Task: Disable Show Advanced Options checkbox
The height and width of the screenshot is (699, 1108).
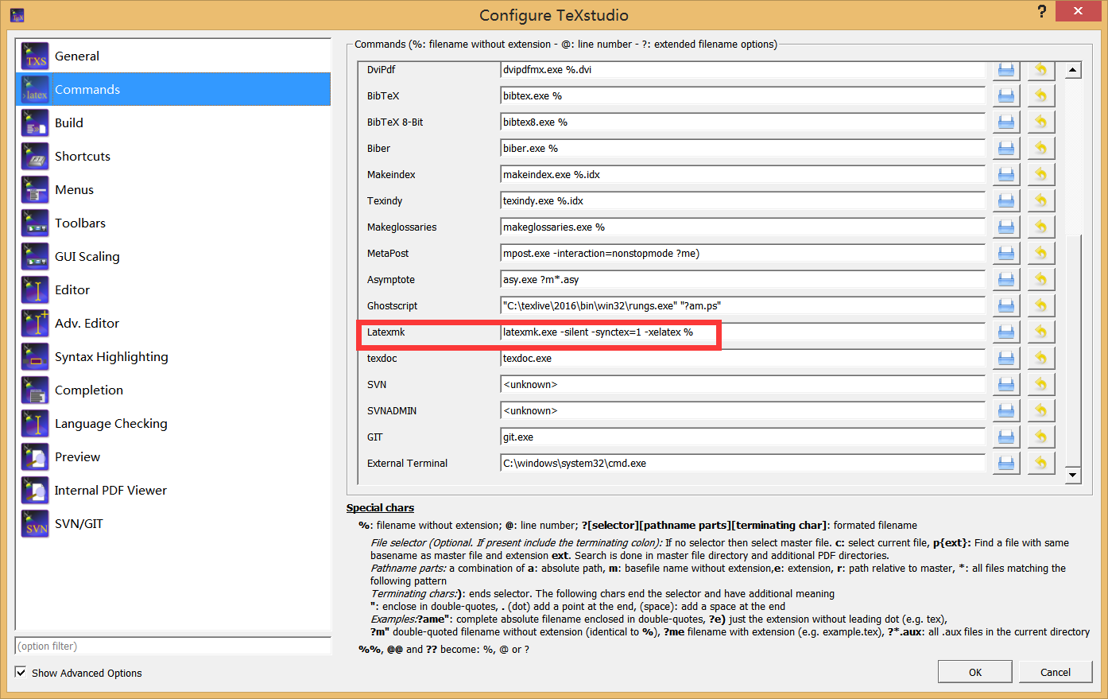Action: [21, 673]
